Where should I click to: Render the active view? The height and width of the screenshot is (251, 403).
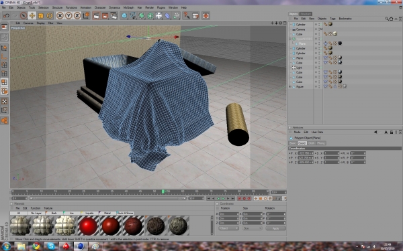[x=96, y=16]
